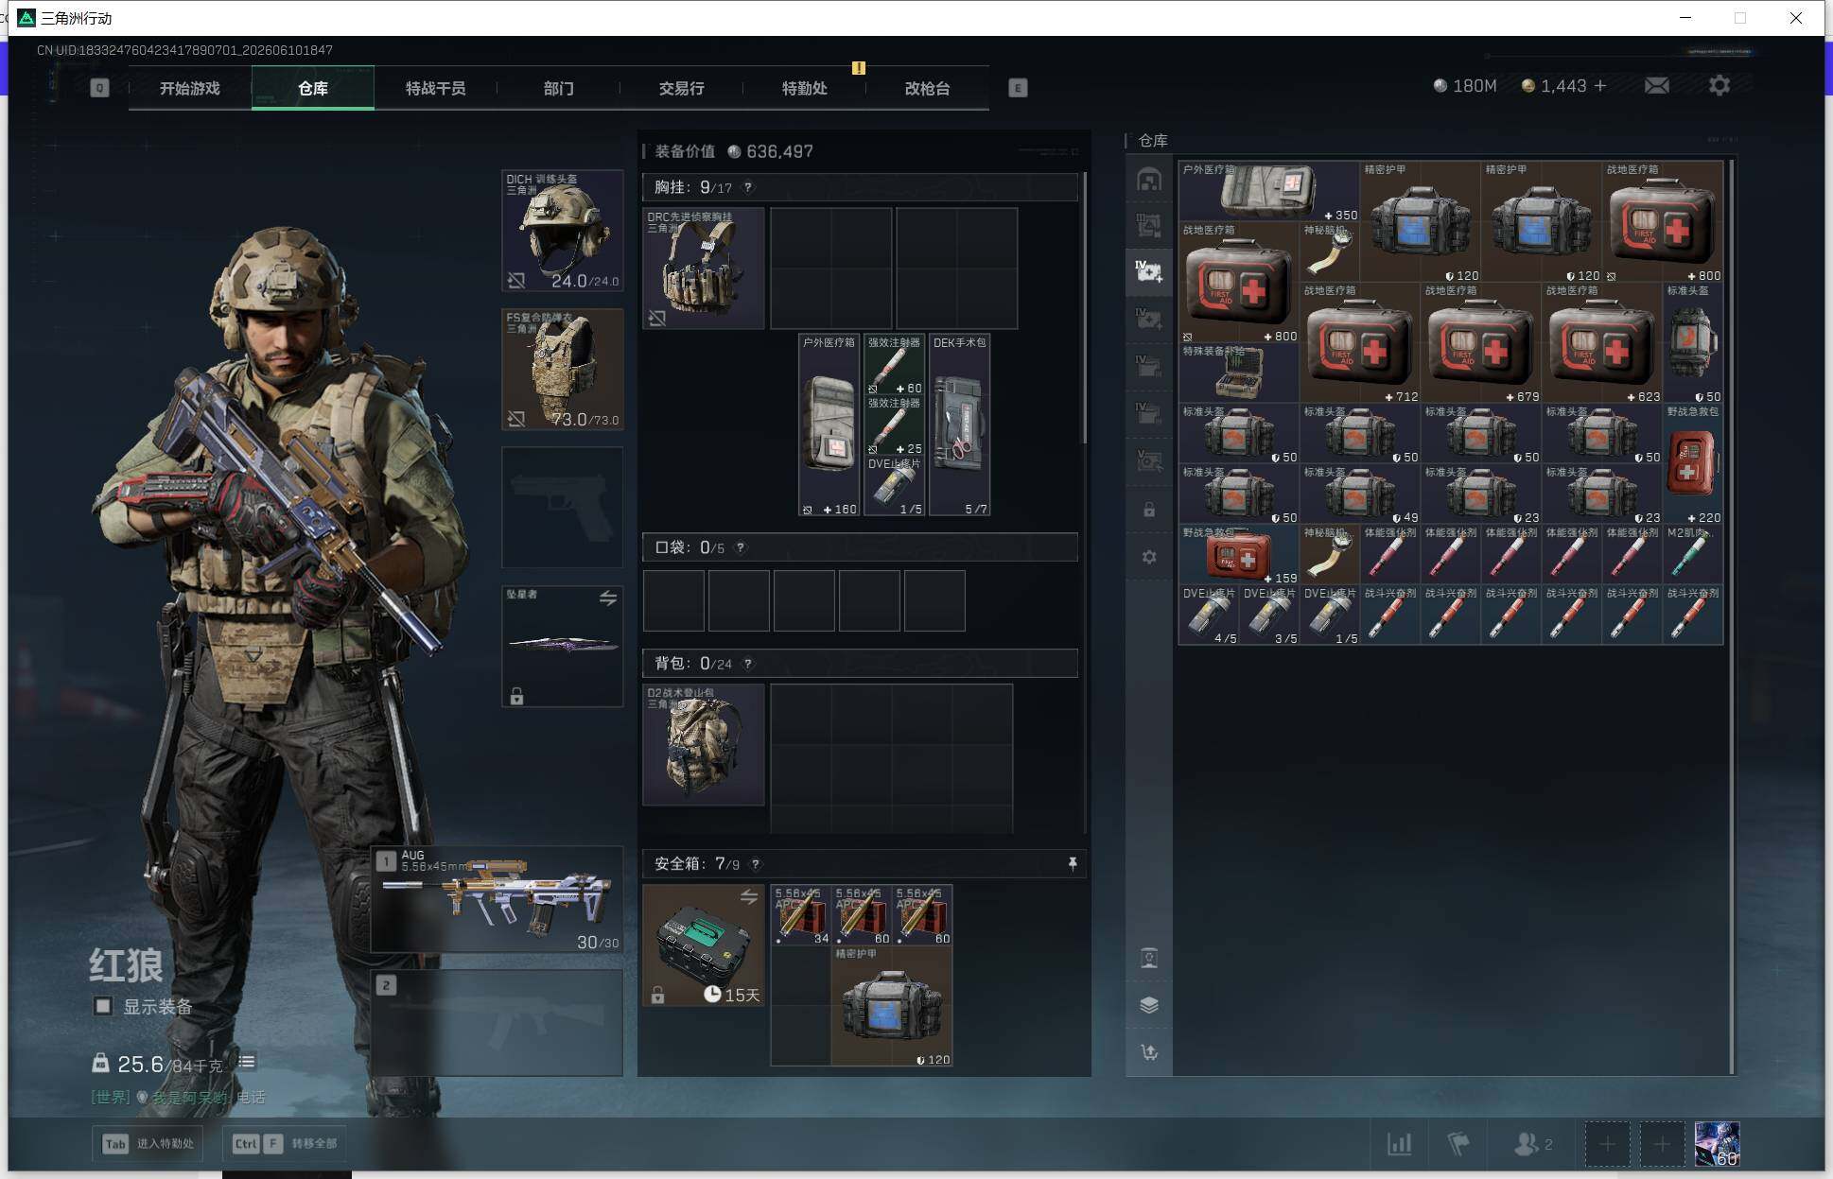Image resolution: width=1833 pixels, height=1179 pixels.
Task: Click the bottom sidebar transfer-sell icon
Action: pos(1149,1051)
